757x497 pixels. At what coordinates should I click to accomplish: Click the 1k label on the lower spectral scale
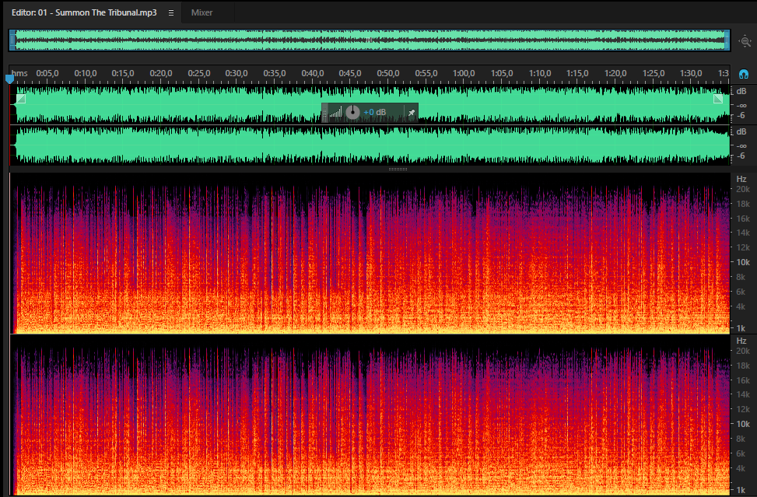(741, 490)
